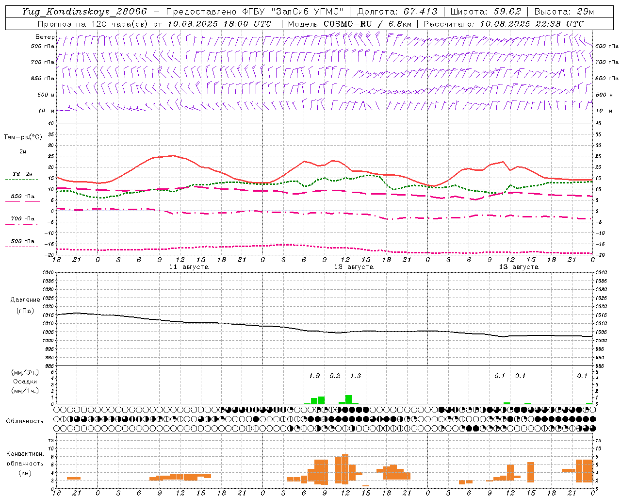
Task: Click the 10 м wind level label on left
Action: [x=47, y=111]
